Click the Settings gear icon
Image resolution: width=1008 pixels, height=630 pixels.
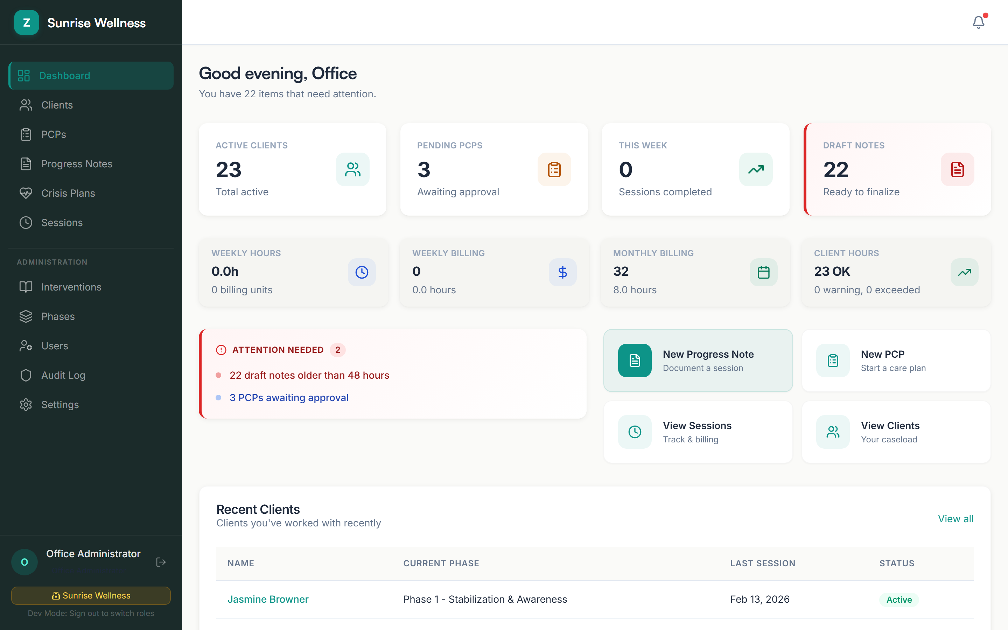[26, 404]
